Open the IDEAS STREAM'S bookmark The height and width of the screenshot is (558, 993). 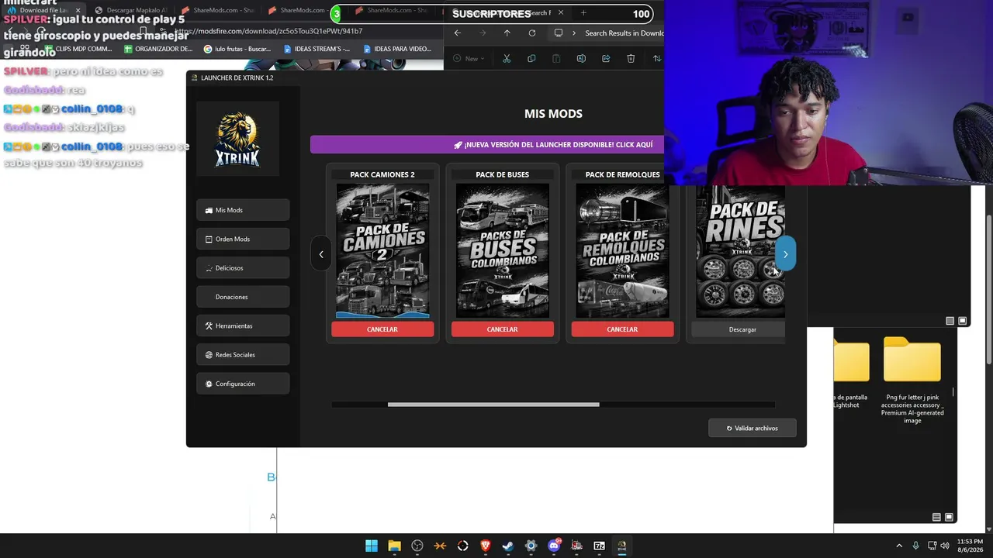pyautogui.click(x=317, y=49)
